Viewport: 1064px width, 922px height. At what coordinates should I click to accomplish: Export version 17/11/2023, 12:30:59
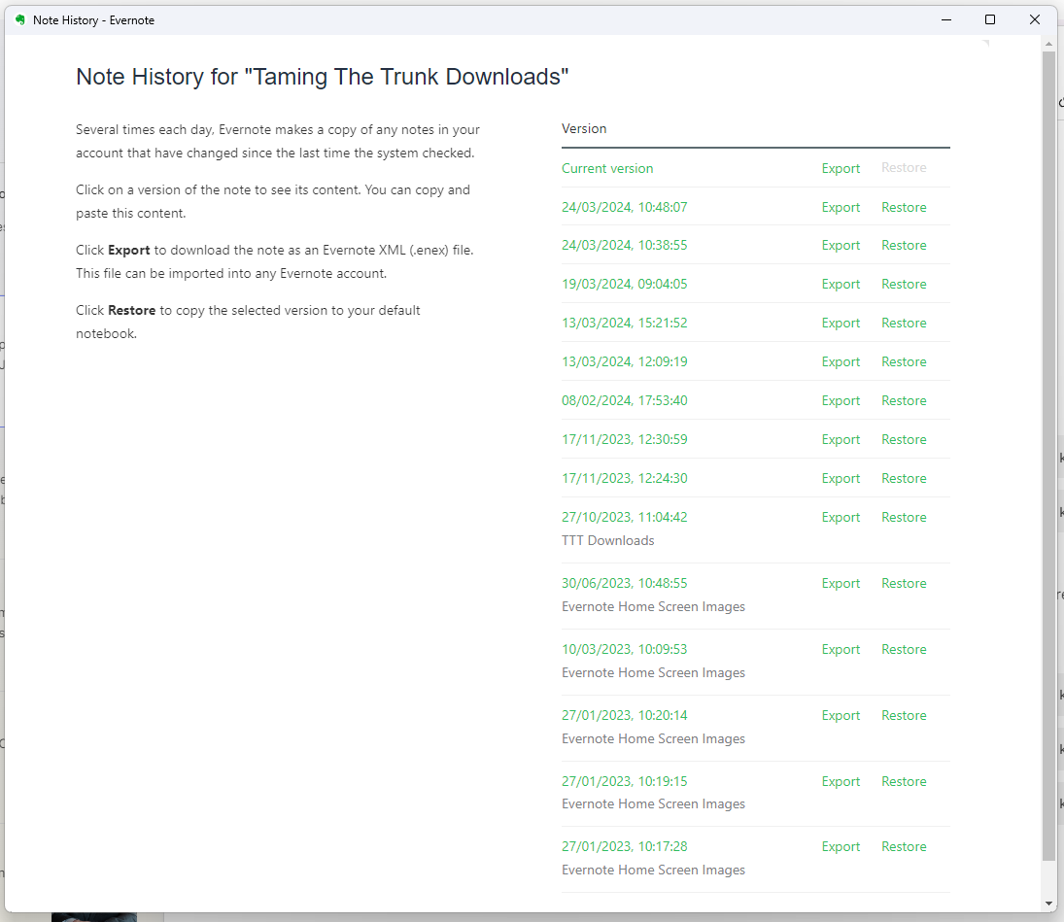click(x=841, y=440)
